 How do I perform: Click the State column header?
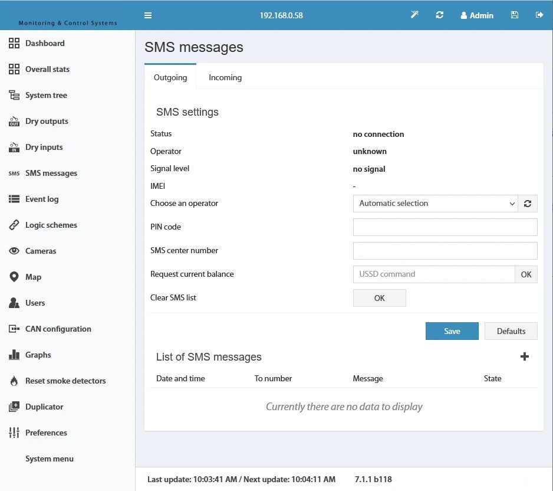point(493,378)
